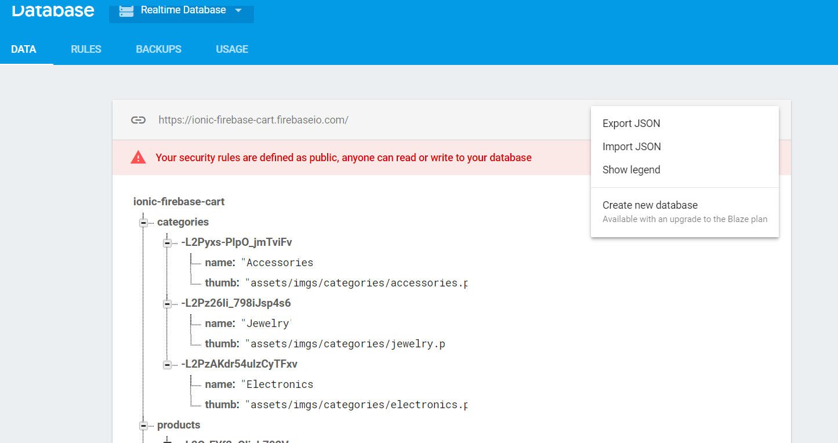Choose Import JSON from the menu
This screenshot has height=443, width=838.
(684, 147)
